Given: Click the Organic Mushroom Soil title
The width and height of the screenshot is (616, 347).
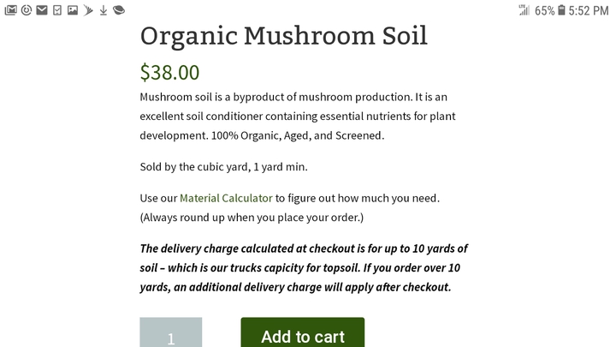Looking at the screenshot, I should tap(284, 36).
